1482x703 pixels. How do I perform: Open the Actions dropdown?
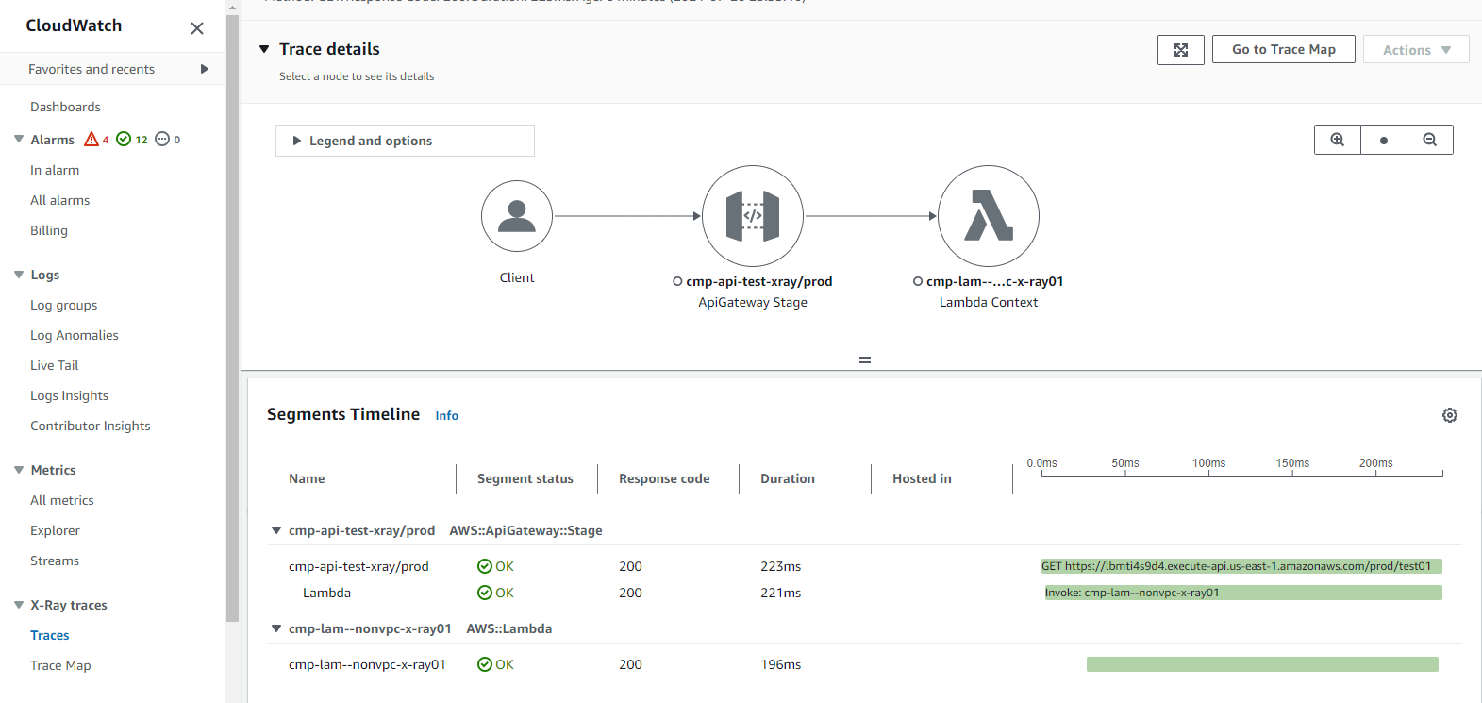tap(1416, 50)
